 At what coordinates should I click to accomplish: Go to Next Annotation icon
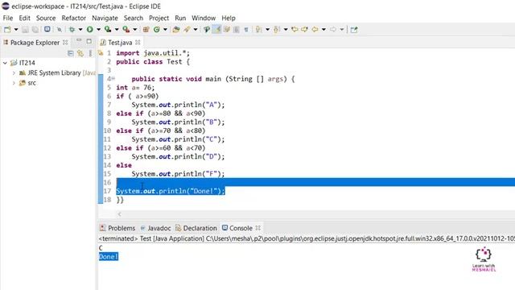pyautogui.click(x=259, y=30)
